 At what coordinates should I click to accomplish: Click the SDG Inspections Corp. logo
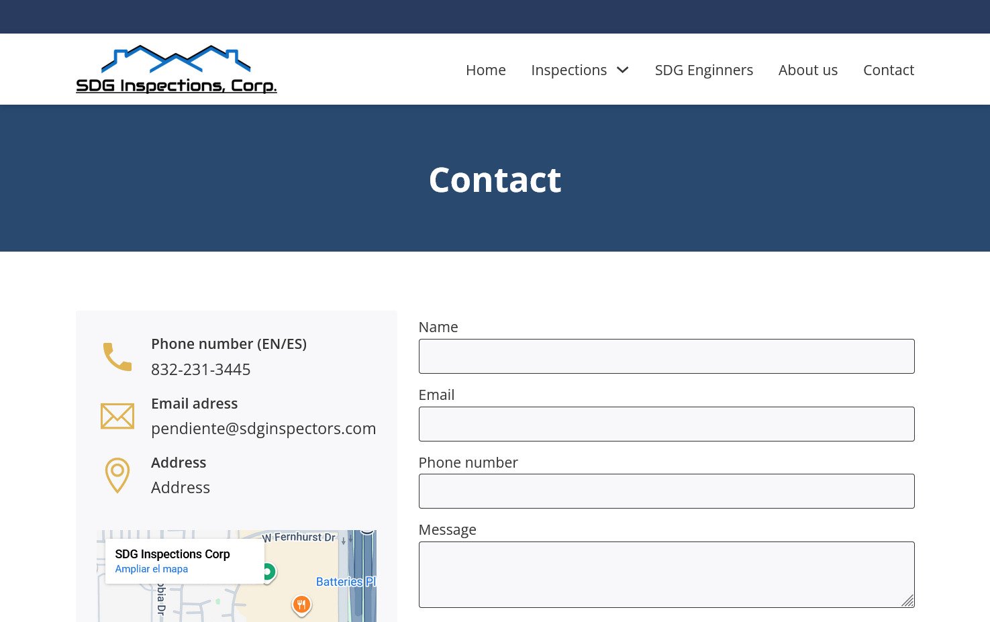(x=176, y=69)
